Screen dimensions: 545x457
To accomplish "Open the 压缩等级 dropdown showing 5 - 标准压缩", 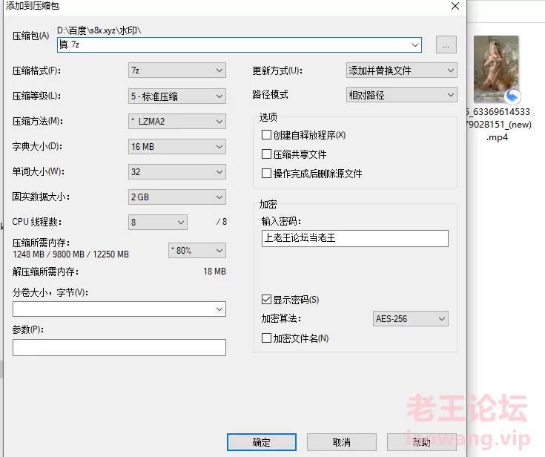I will coord(177,96).
